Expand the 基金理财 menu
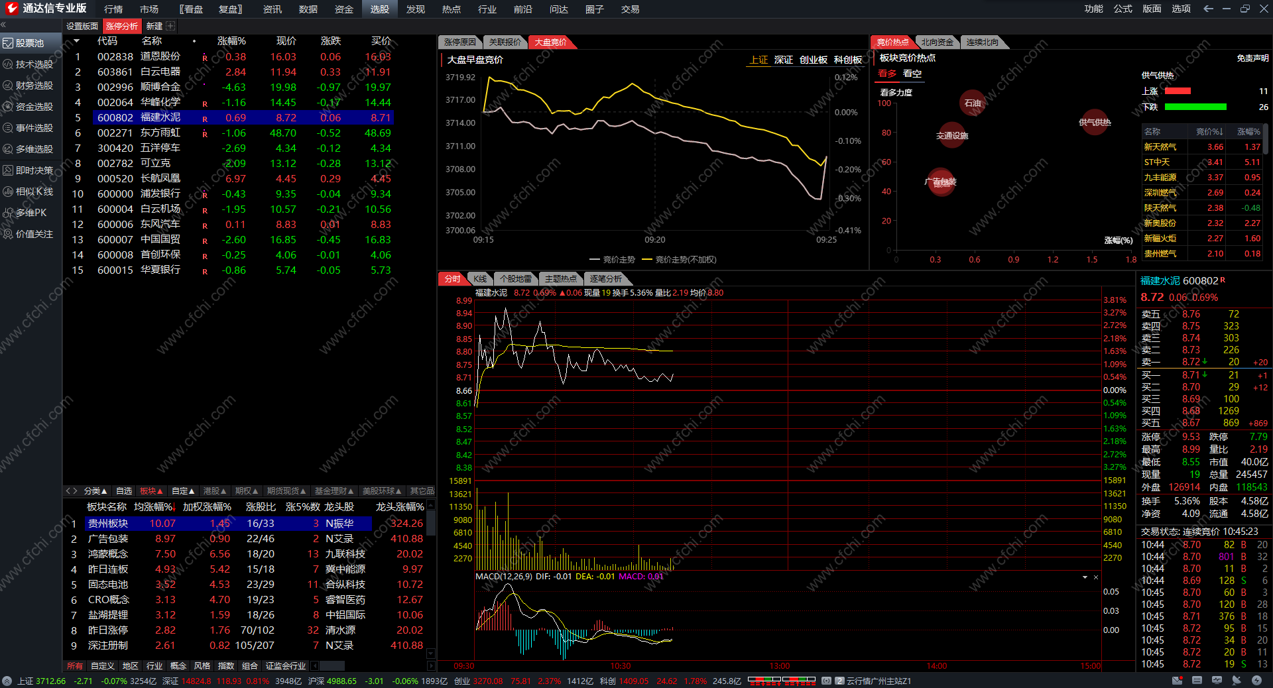 tap(334, 491)
